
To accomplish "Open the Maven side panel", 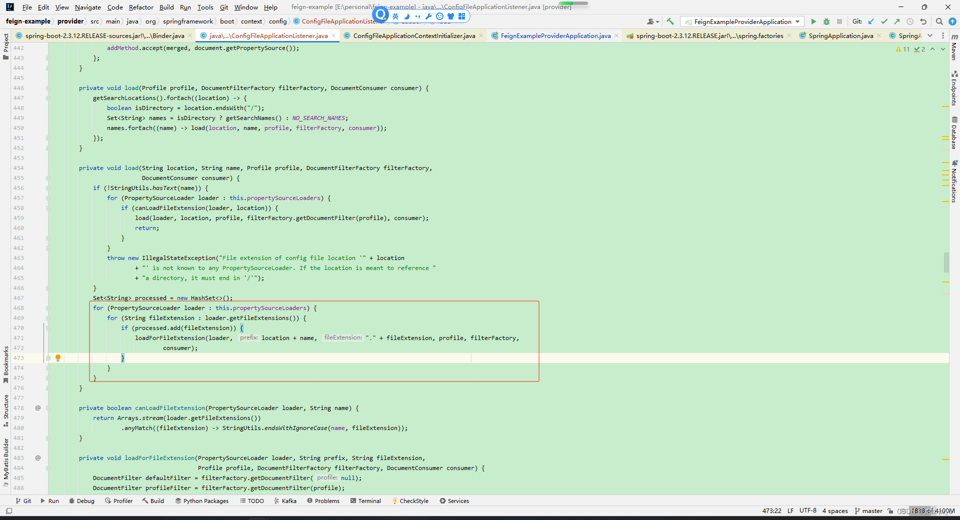I will pos(954,47).
